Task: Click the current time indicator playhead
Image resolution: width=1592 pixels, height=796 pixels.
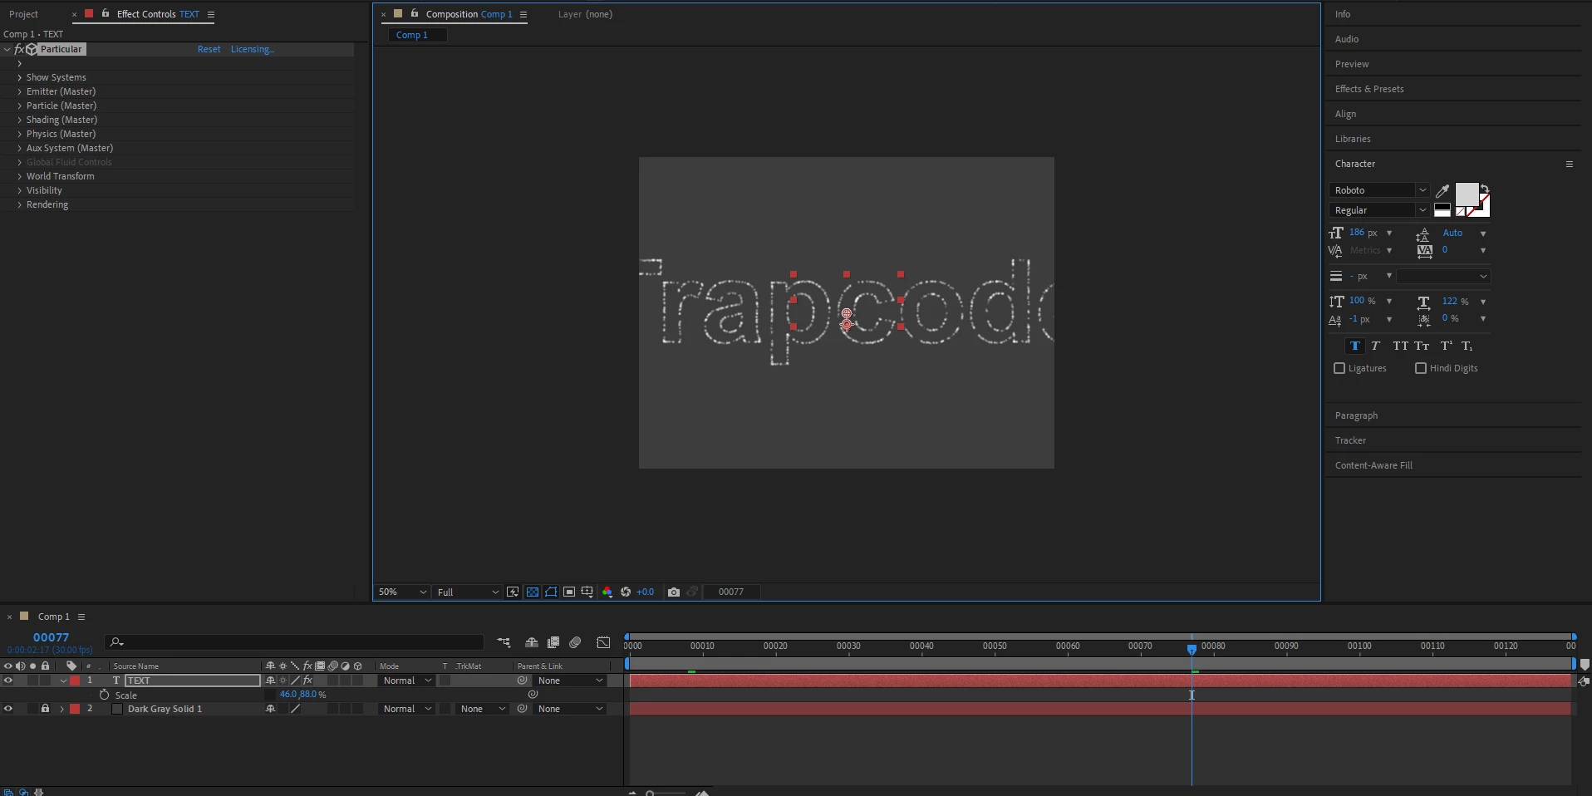Action: point(1192,648)
